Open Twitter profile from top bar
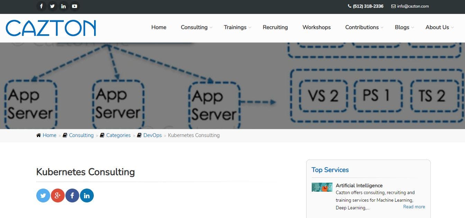Image resolution: width=465 pixels, height=218 pixels. click(x=52, y=6)
